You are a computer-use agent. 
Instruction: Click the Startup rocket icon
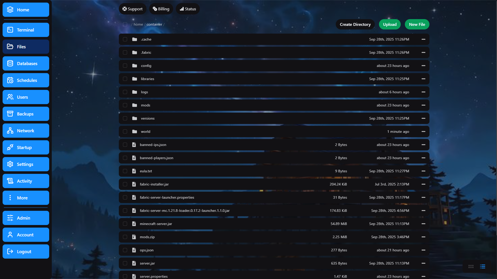click(10, 147)
